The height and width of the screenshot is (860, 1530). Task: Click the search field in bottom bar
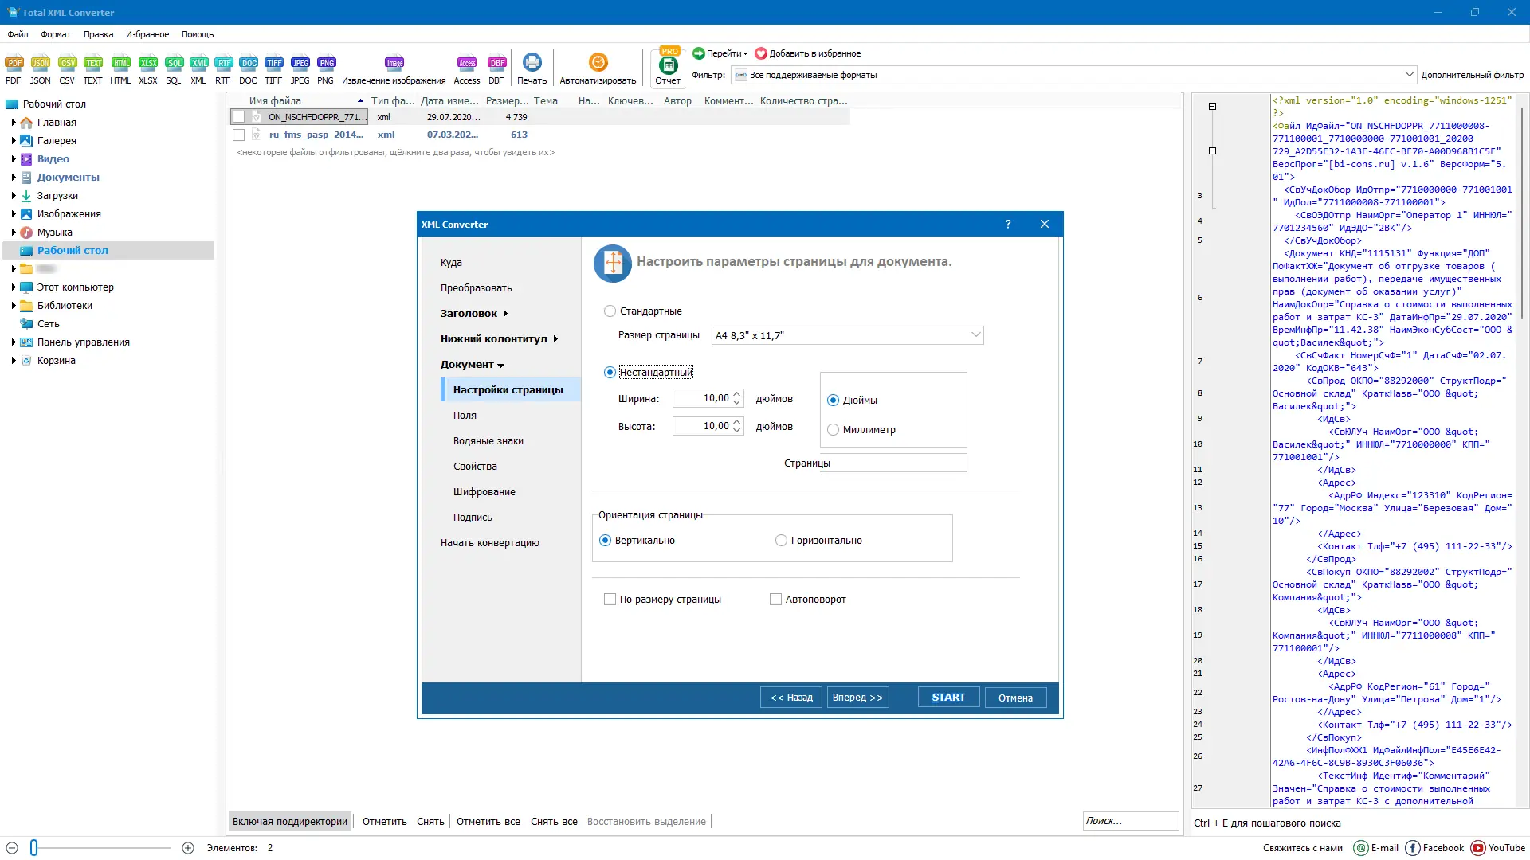pyautogui.click(x=1129, y=821)
